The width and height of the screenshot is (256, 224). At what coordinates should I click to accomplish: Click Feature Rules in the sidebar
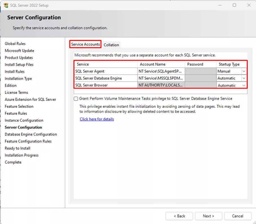(x=16, y=114)
